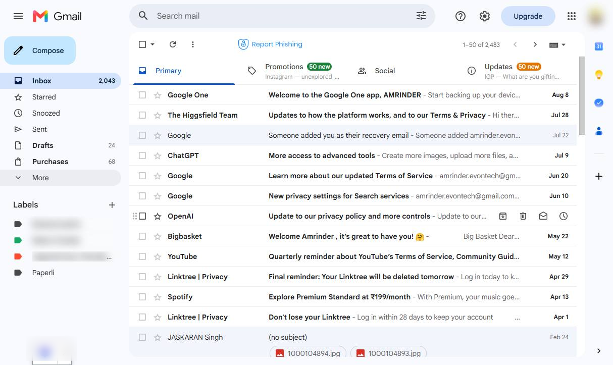Click the vertical scrollbar thumb
The height and width of the screenshot is (365, 613).
coord(582,96)
